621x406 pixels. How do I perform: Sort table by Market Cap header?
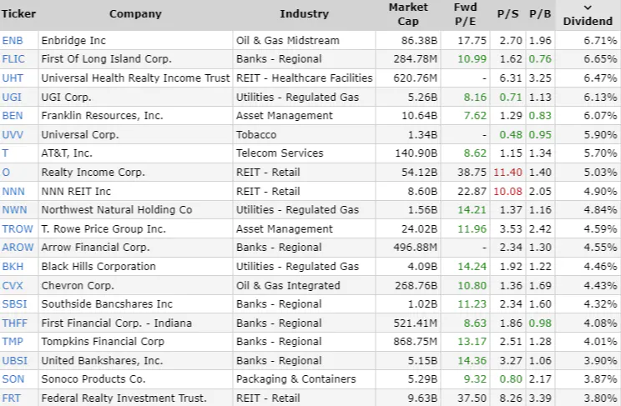click(408, 14)
